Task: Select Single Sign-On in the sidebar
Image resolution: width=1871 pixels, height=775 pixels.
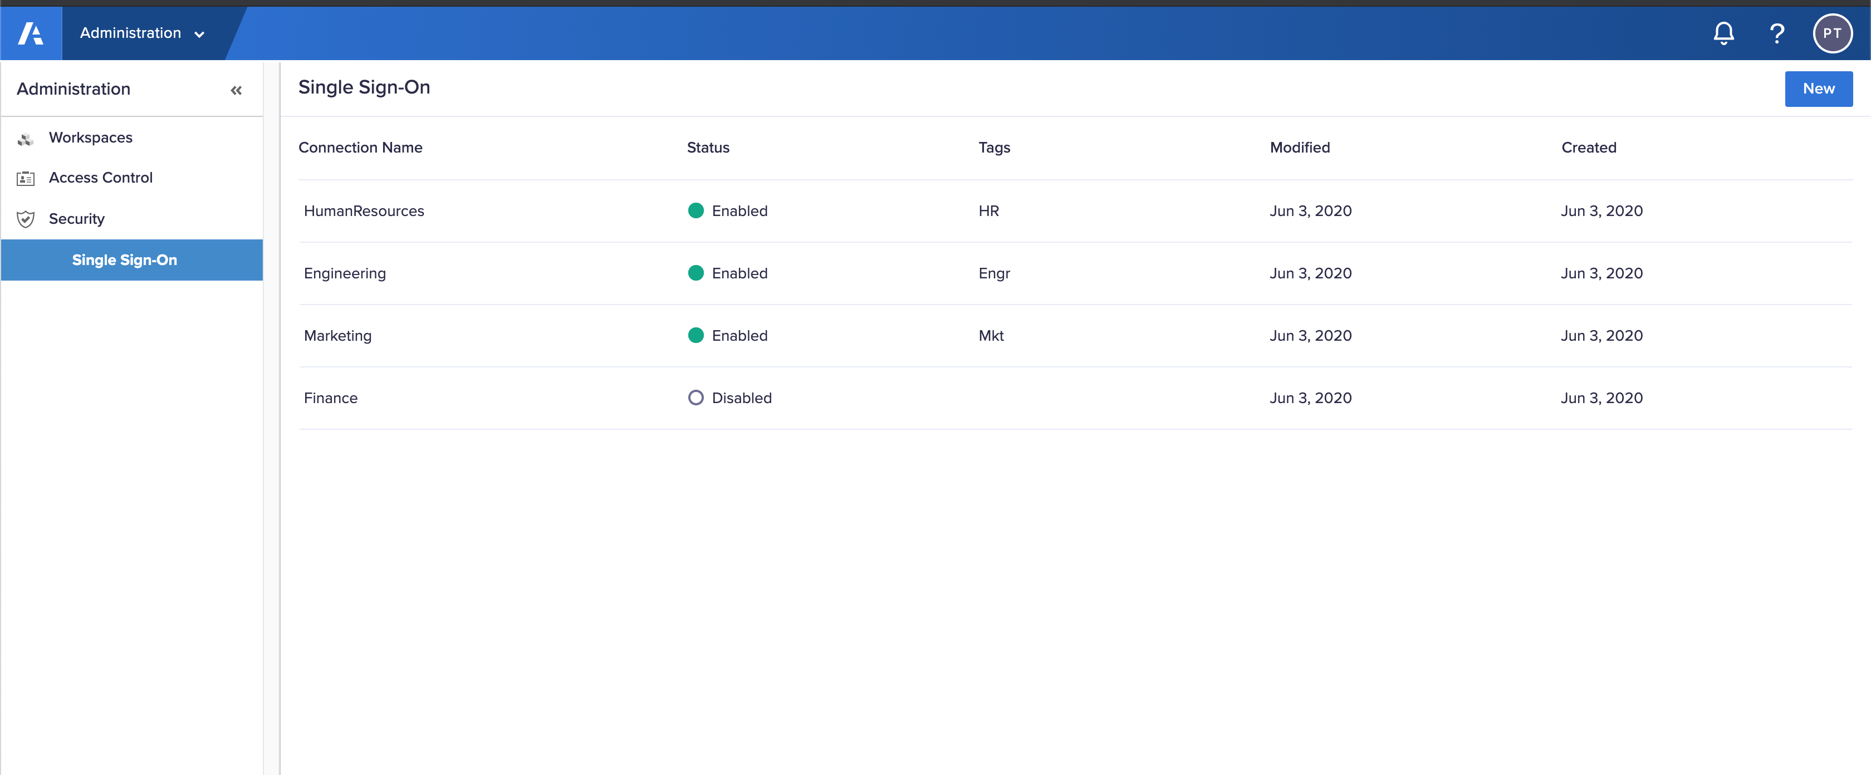Action: pyautogui.click(x=124, y=259)
